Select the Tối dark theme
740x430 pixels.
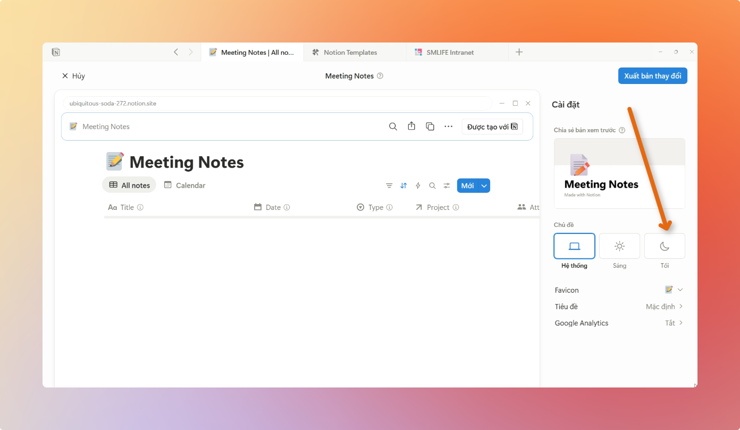tap(665, 246)
